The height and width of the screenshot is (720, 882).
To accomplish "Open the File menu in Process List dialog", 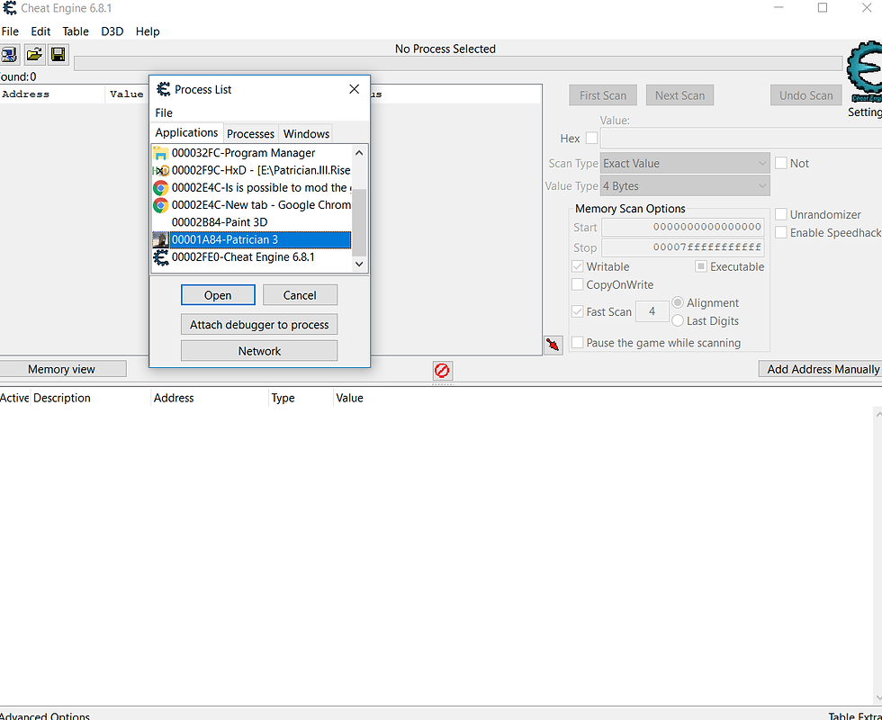I will pyautogui.click(x=164, y=112).
